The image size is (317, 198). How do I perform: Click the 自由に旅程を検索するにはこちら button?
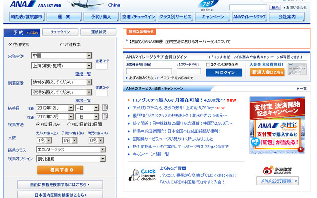pyautogui.click(x=60, y=185)
